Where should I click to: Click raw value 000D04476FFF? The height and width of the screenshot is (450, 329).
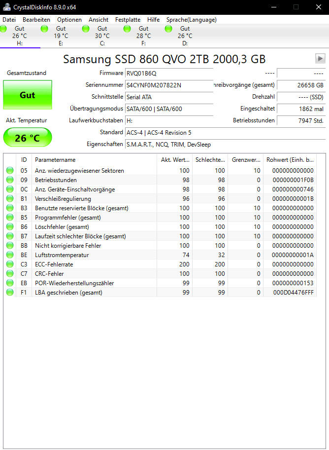point(294,293)
